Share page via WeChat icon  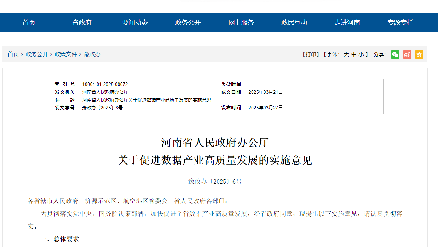click(x=395, y=54)
